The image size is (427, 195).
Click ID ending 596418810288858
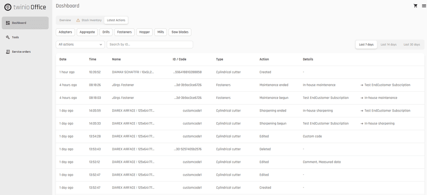coord(187,72)
